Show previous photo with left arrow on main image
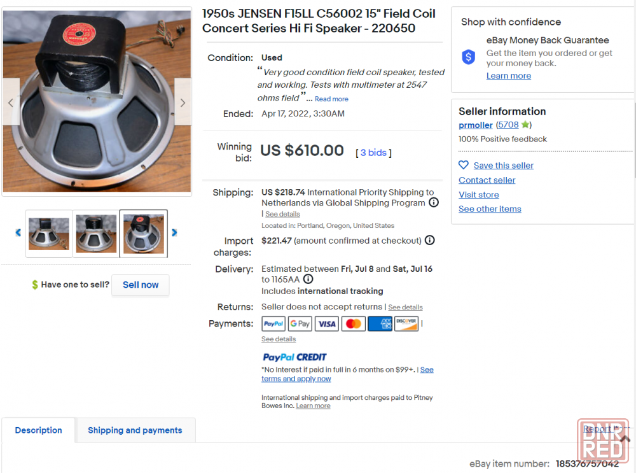The width and height of the screenshot is (636, 473). pos(11,102)
